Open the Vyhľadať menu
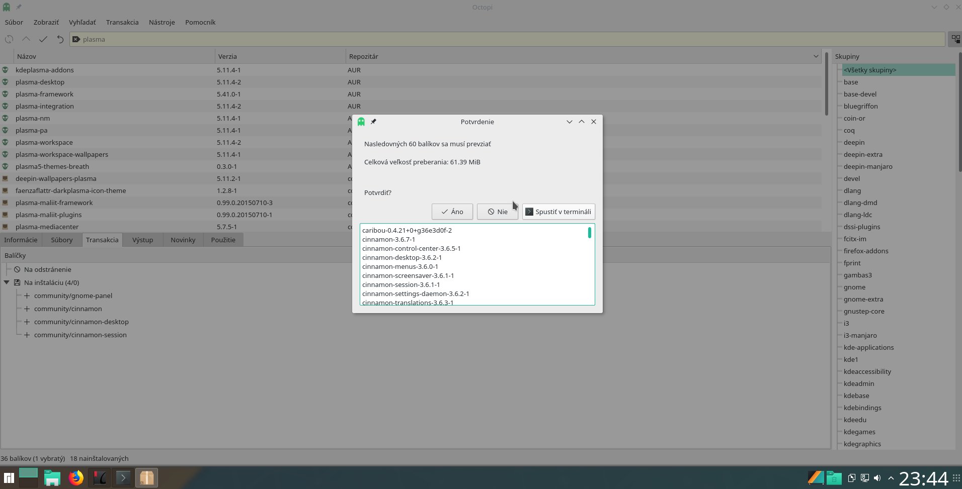 coord(82,22)
